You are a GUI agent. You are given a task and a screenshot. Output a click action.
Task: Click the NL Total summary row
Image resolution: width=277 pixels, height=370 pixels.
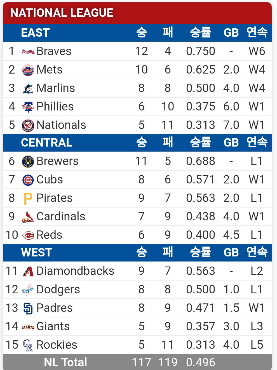click(x=65, y=362)
